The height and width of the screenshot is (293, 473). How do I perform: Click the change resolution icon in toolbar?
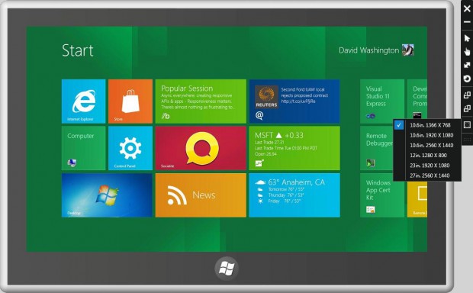(x=467, y=124)
